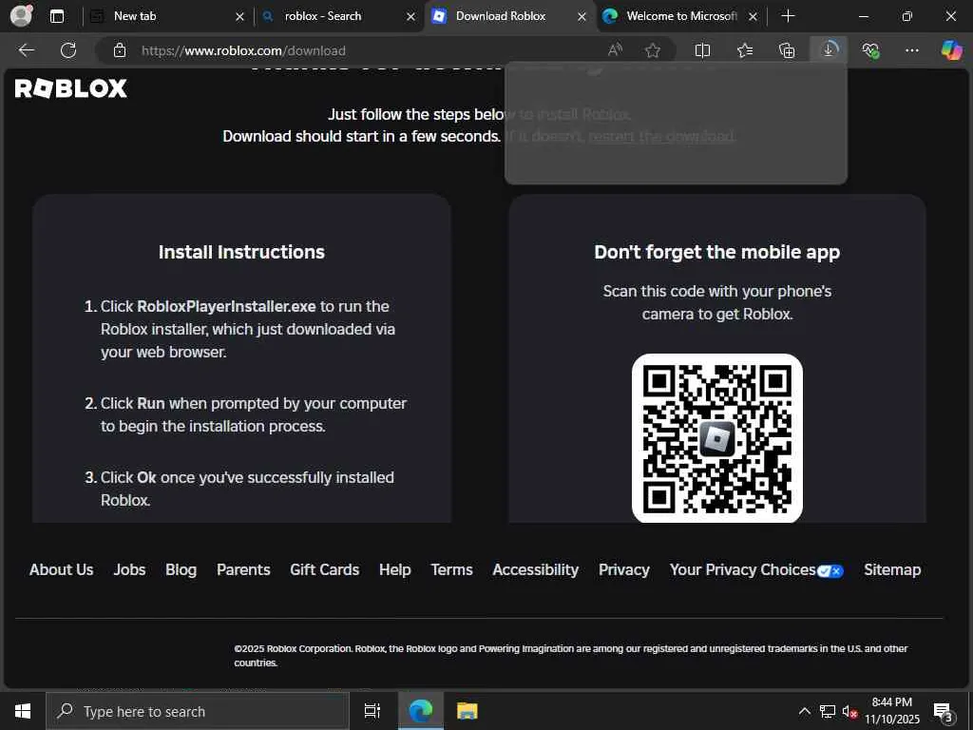The height and width of the screenshot is (730, 973).
Task: Open the Parents footer link
Action: coord(243,570)
